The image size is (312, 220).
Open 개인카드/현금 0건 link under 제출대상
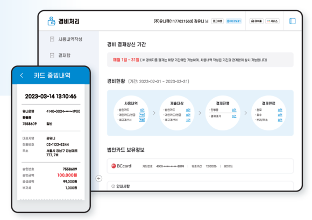click(188, 115)
